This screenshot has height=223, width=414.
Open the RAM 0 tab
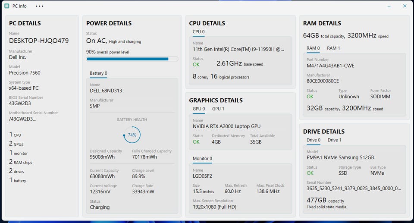click(x=313, y=48)
